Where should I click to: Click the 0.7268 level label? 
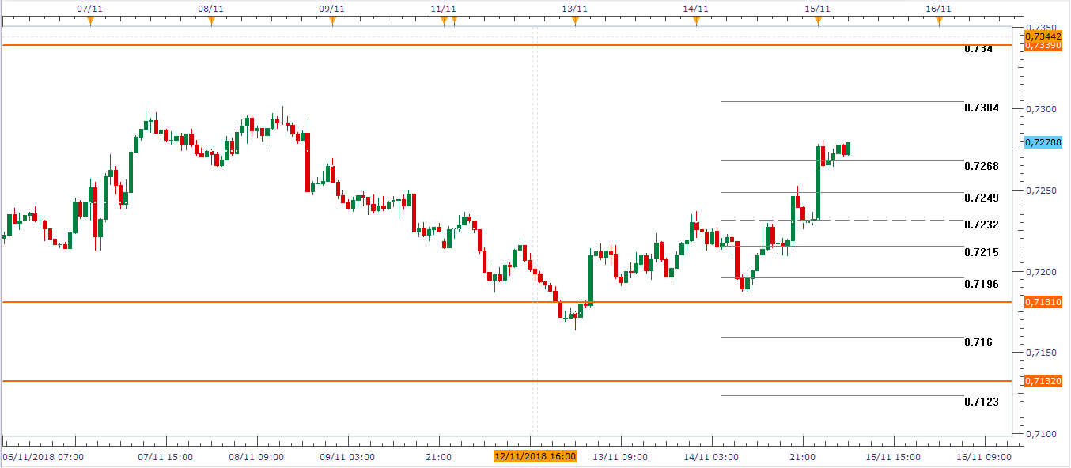point(981,166)
